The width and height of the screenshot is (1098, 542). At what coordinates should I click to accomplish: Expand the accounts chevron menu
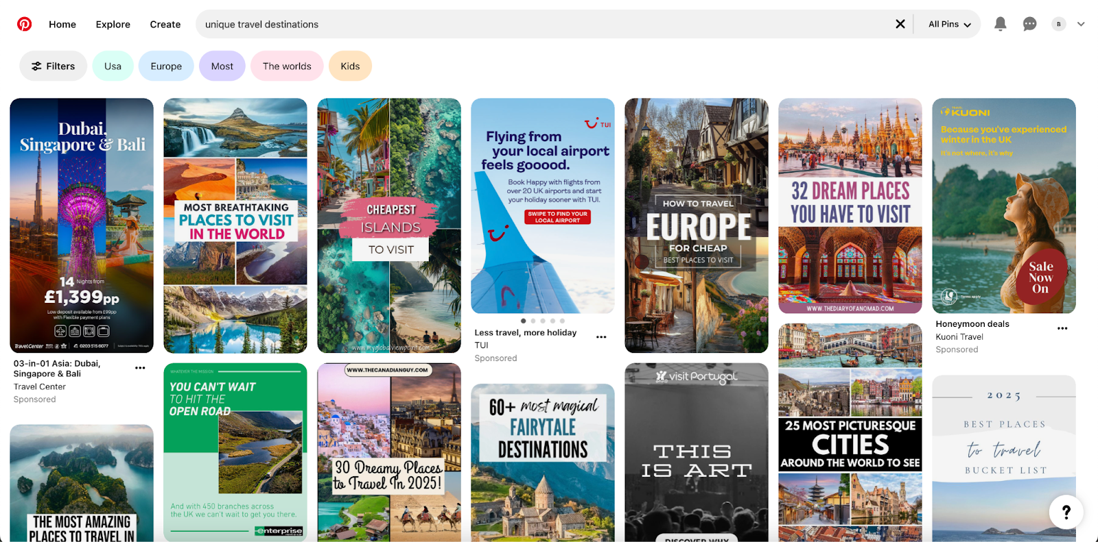(x=1081, y=24)
